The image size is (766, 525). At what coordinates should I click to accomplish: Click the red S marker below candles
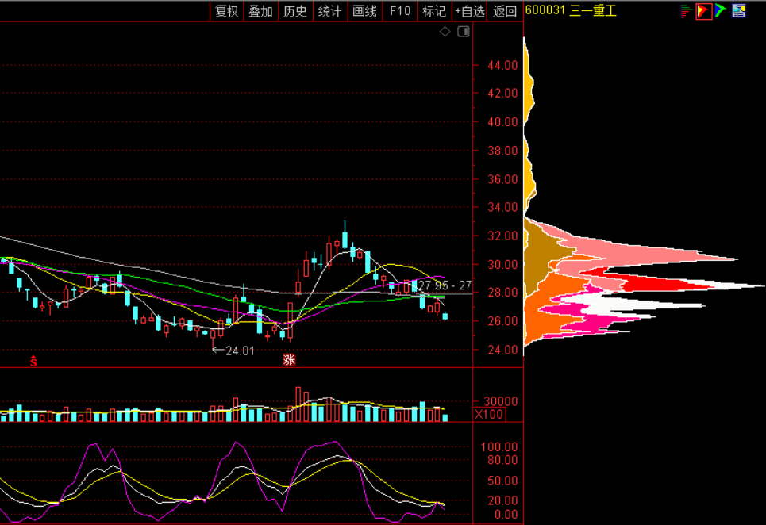coord(33,362)
